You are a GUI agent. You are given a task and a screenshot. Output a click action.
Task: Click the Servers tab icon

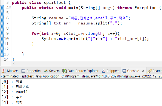pos(46,71)
